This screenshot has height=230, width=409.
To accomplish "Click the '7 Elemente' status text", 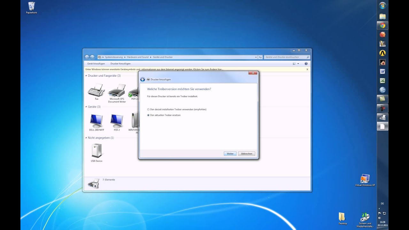I will click(x=109, y=180).
